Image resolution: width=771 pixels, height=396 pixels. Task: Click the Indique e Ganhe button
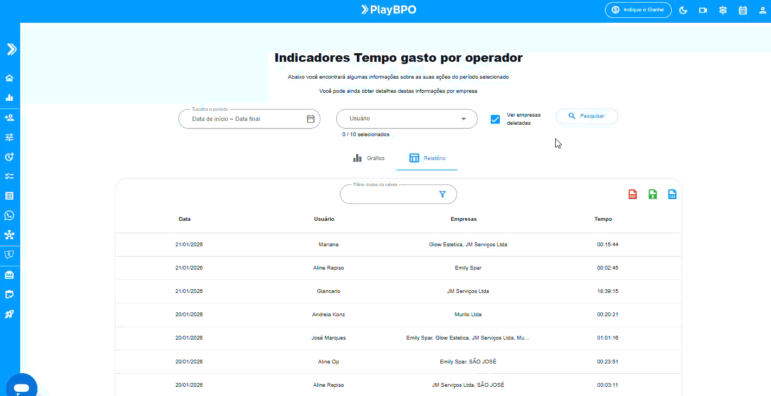(x=638, y=10)
